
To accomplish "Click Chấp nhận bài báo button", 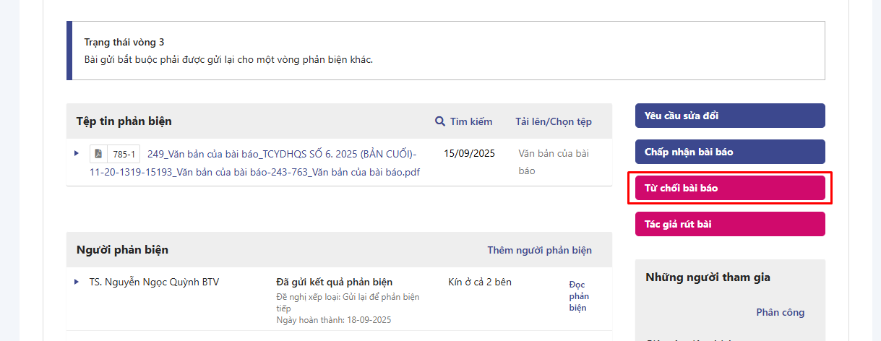I will [729, 152].
